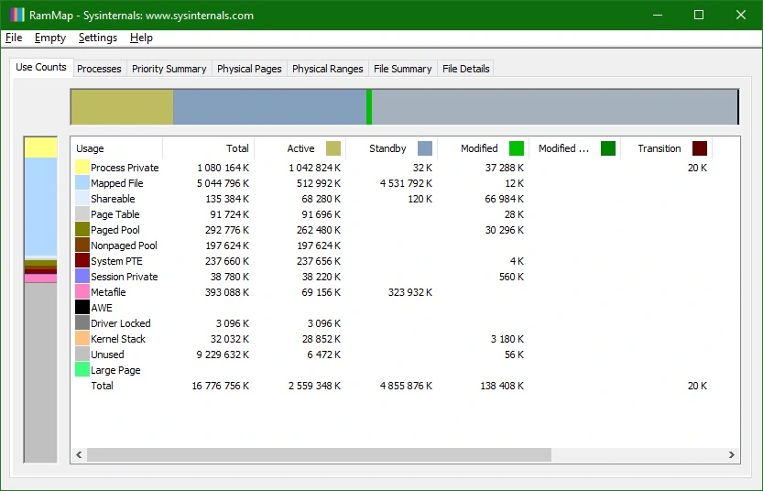
Task: Switch to the File Summary tab
Action: (402, 69)
